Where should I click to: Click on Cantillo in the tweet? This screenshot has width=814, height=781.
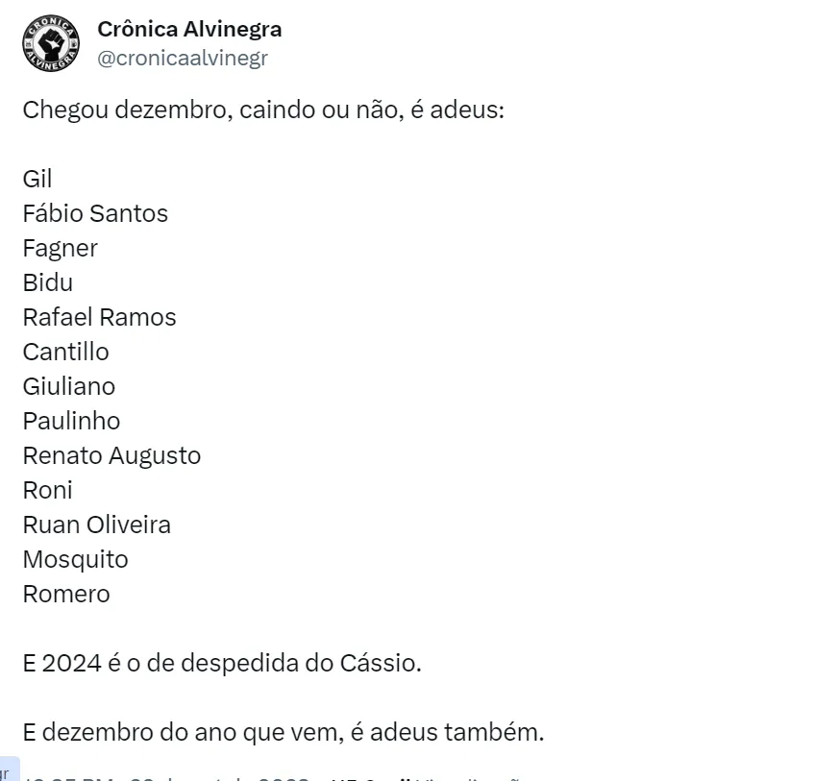coord(66,352)
